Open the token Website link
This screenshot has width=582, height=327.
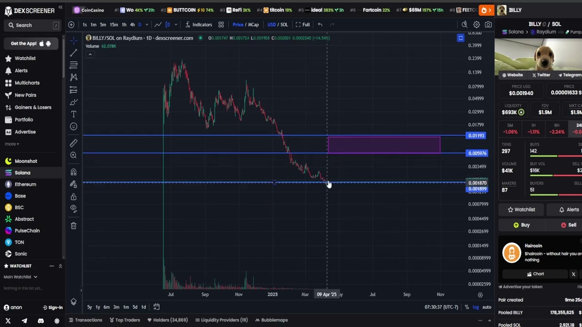pos(512,75)
